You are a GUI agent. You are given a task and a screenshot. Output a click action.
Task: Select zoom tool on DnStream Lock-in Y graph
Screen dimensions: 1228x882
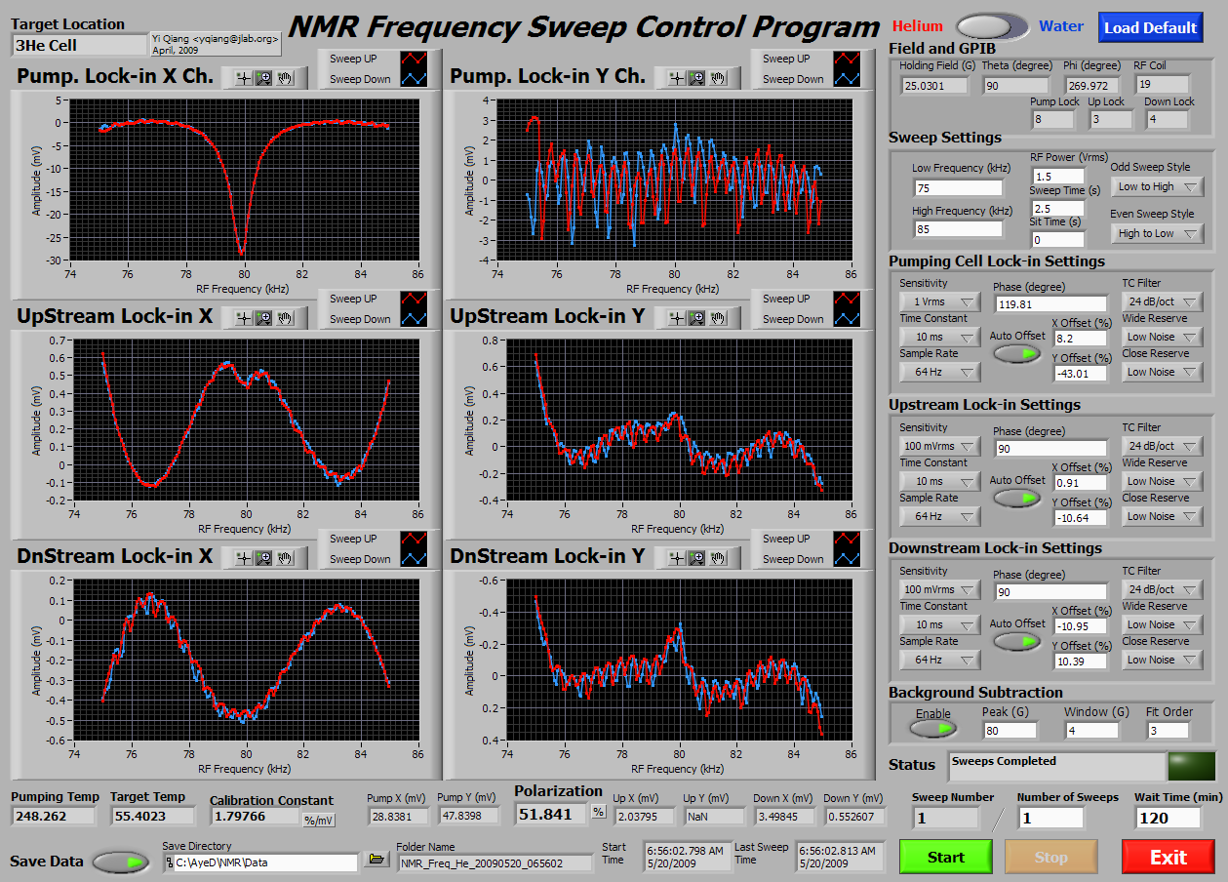696,557
